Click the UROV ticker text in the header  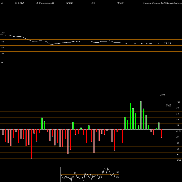tap(121, 3)
